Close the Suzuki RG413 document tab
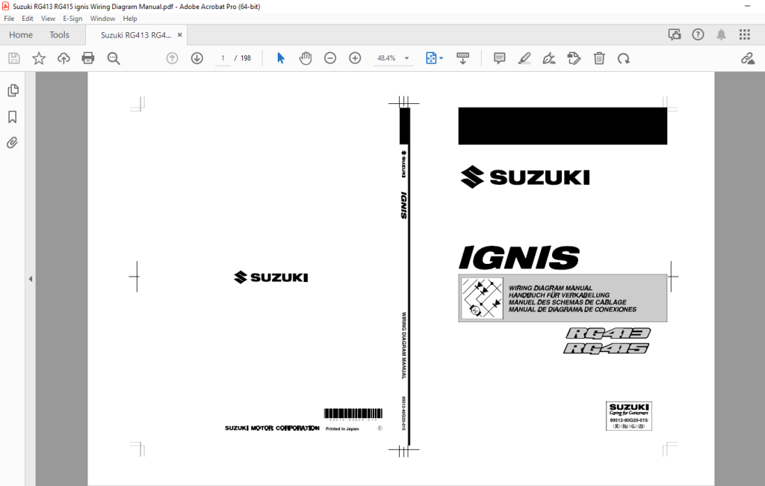The image size is (765, 486). click(179, 35)
